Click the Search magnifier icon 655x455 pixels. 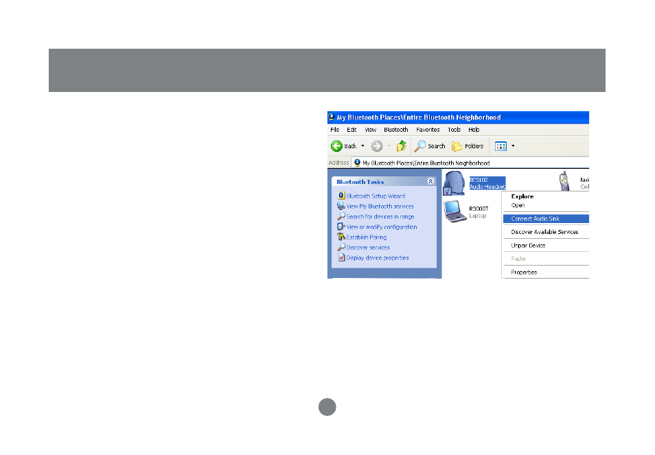coord(420,146)
